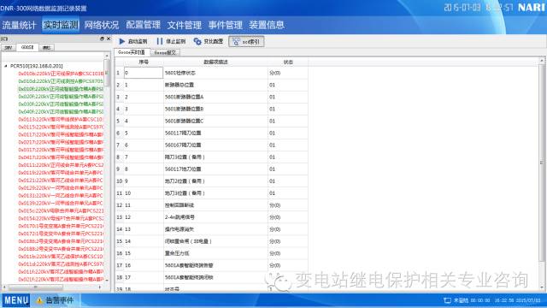Select red tree item 0x021f

point(61,280)
